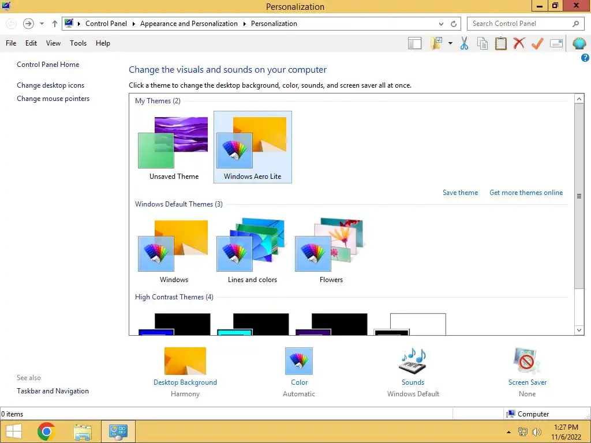The image size is (591, 443).
Task: Click the orange checkmark toolbar icon
Action: point(537,43)
